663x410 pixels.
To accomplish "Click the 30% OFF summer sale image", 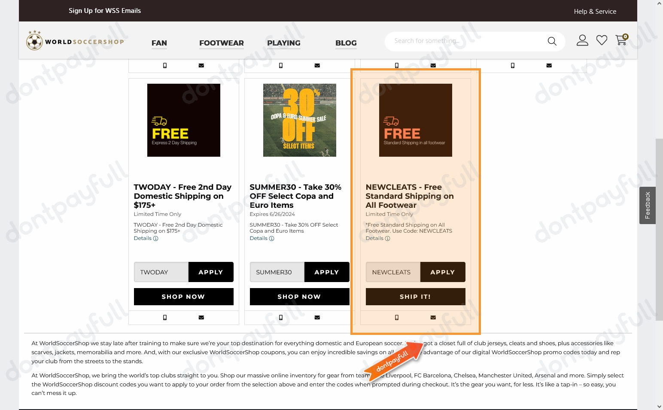I will [299, 120].
